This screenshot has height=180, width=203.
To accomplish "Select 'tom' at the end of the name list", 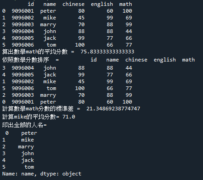I will 29,167.
